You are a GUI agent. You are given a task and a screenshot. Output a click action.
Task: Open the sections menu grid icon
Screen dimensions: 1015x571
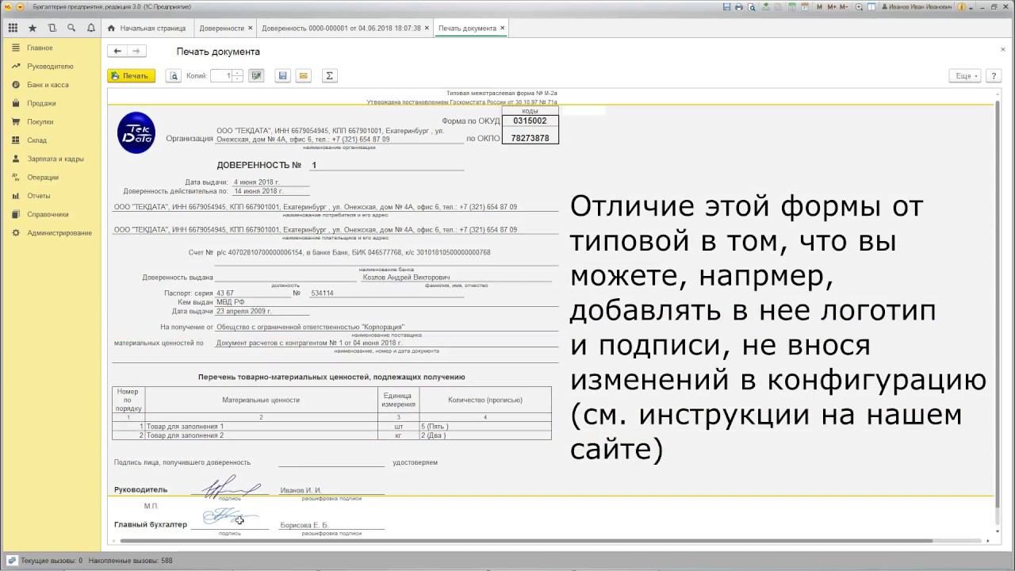(13, 28)
